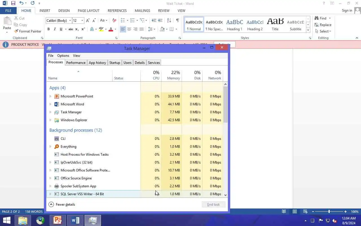This screenshot has width=361, height=226.
Task: Switch to the Performance tab
Action: 76,63
